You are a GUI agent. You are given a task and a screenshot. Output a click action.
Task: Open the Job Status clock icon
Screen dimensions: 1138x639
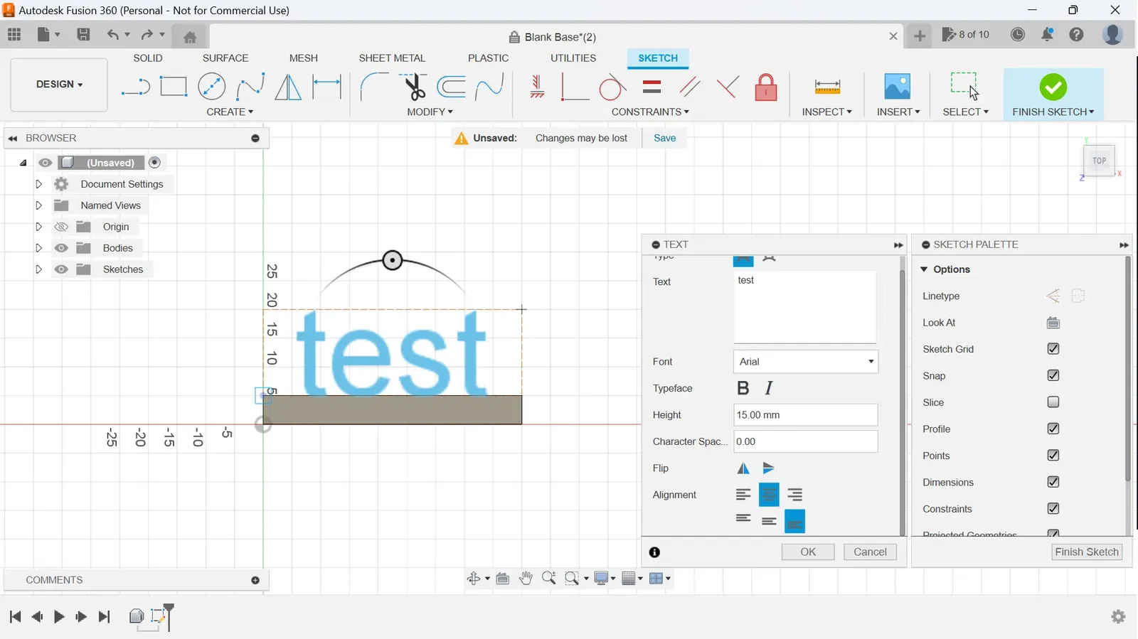(1018, 34)
